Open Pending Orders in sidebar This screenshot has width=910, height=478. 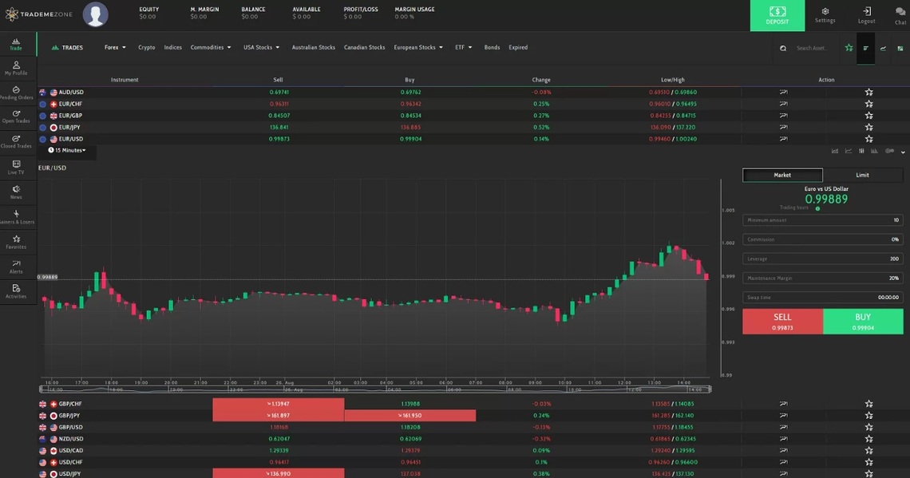[x=16, y=93]
